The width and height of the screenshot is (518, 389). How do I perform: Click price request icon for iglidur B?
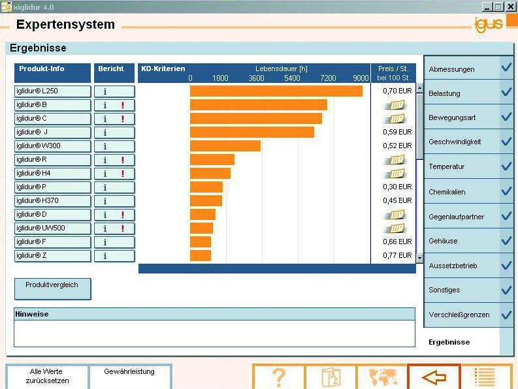click(395, 105)
